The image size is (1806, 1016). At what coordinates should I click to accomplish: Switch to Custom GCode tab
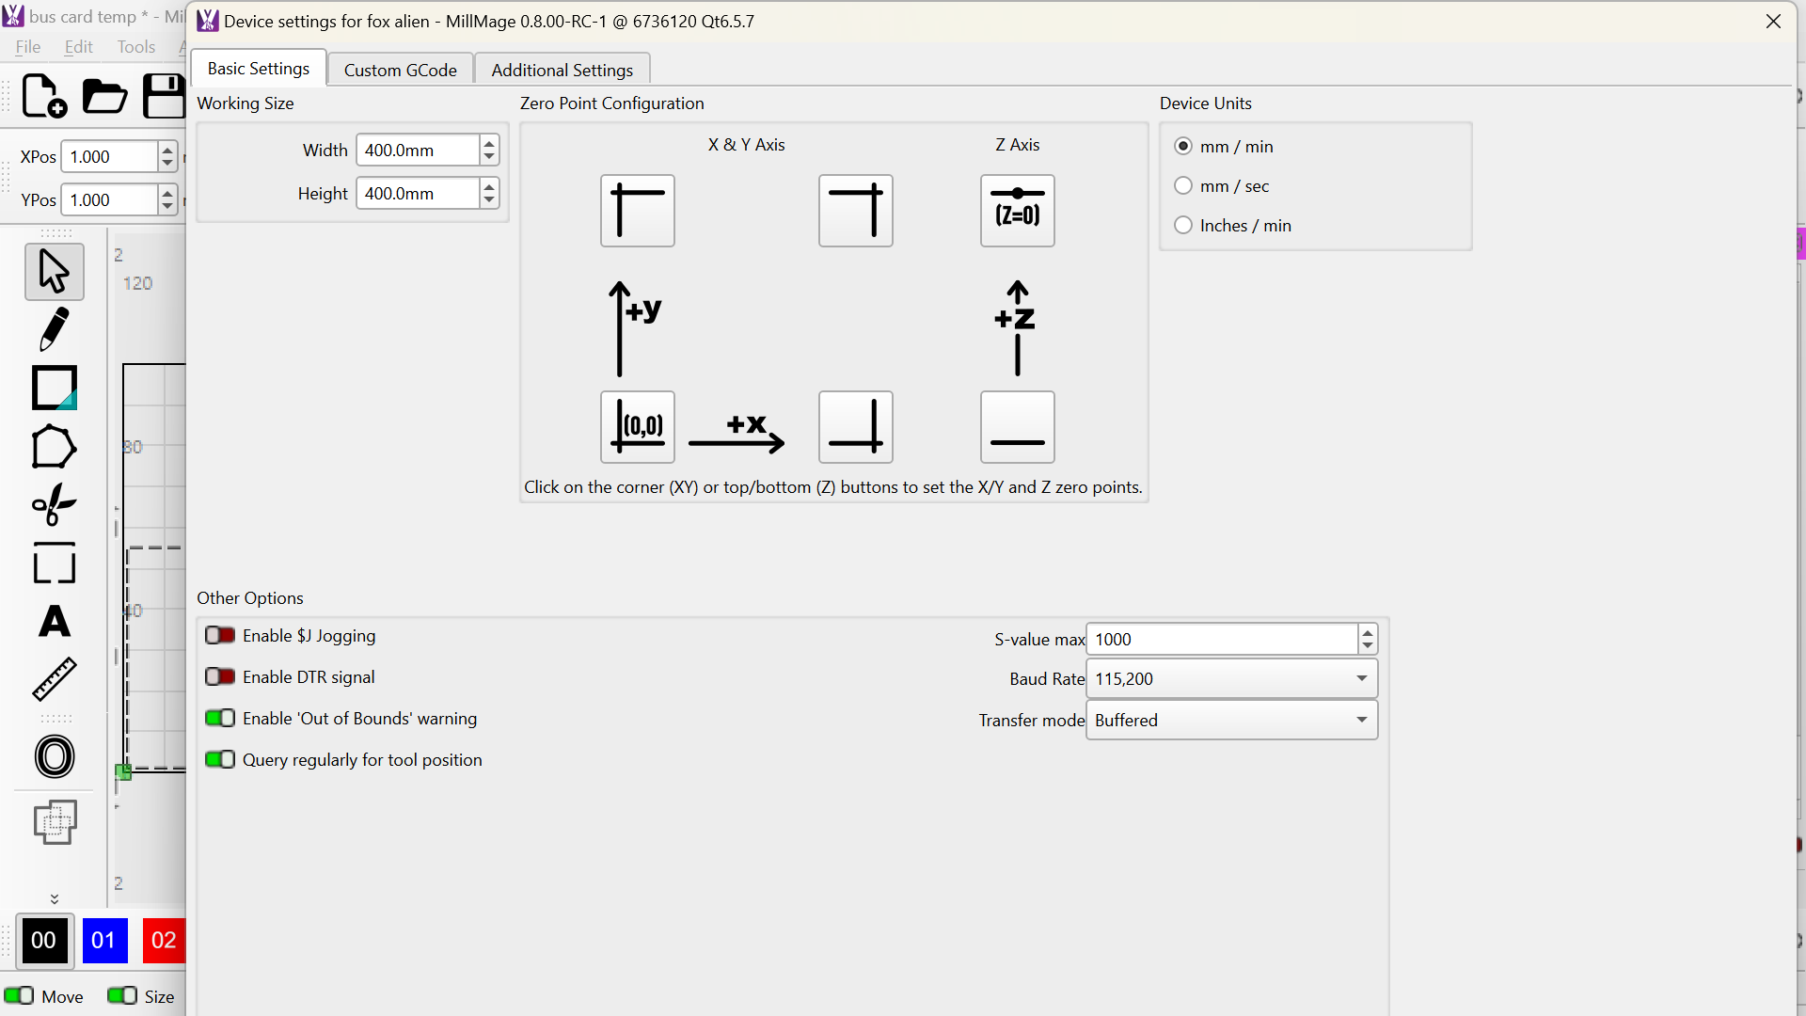pyautogui.click(x=400, y=70)
